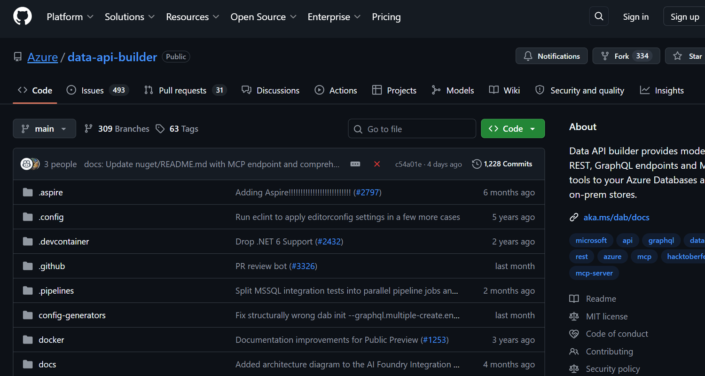Screen dimensions: 705x376
Task: Expand the Resources menu
Action: click(193, 16)
